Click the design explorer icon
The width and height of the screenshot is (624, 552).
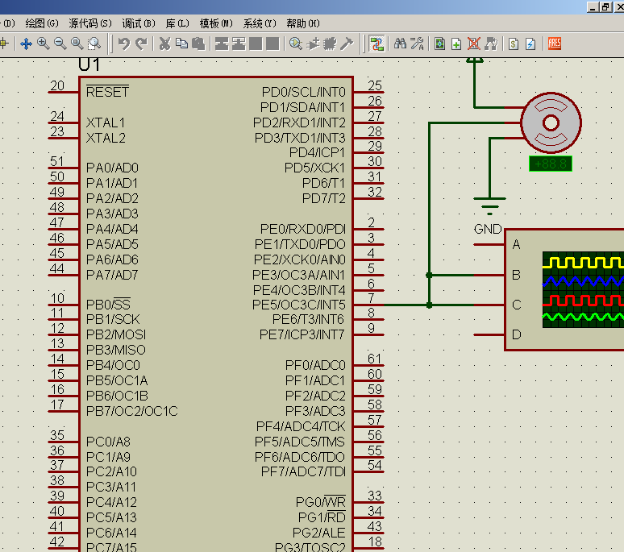[439, 44]
